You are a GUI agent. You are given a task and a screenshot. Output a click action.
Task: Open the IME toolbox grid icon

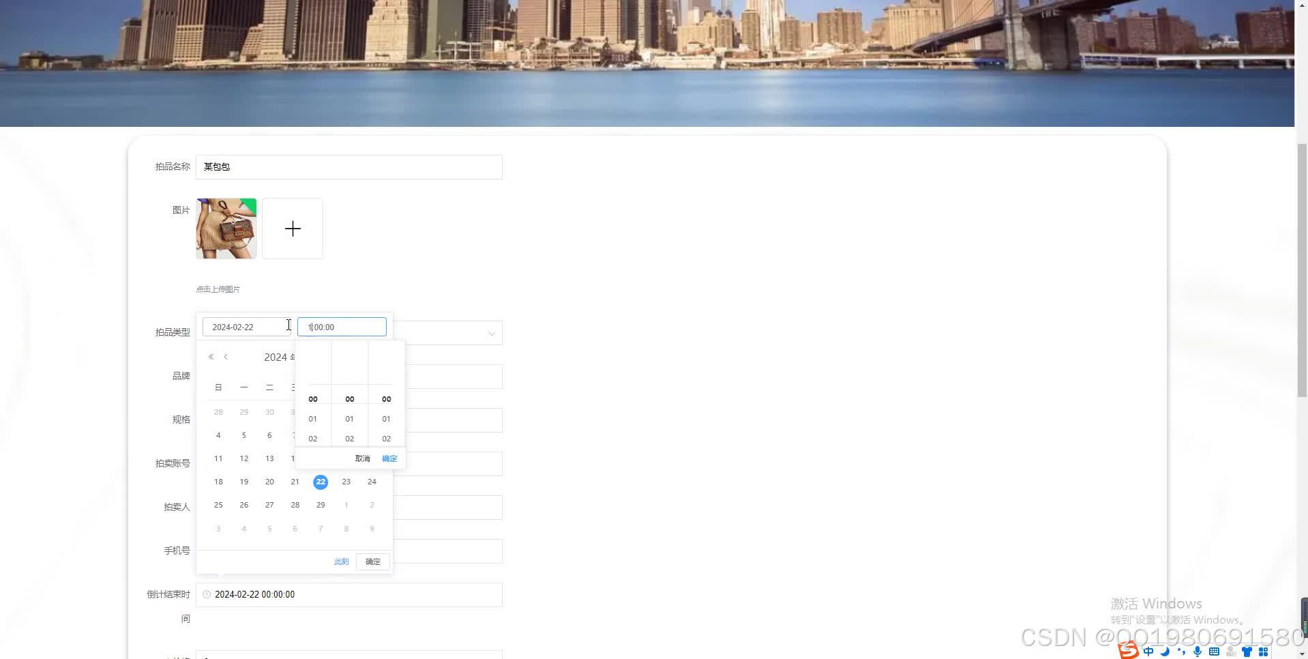point(1263,651)
